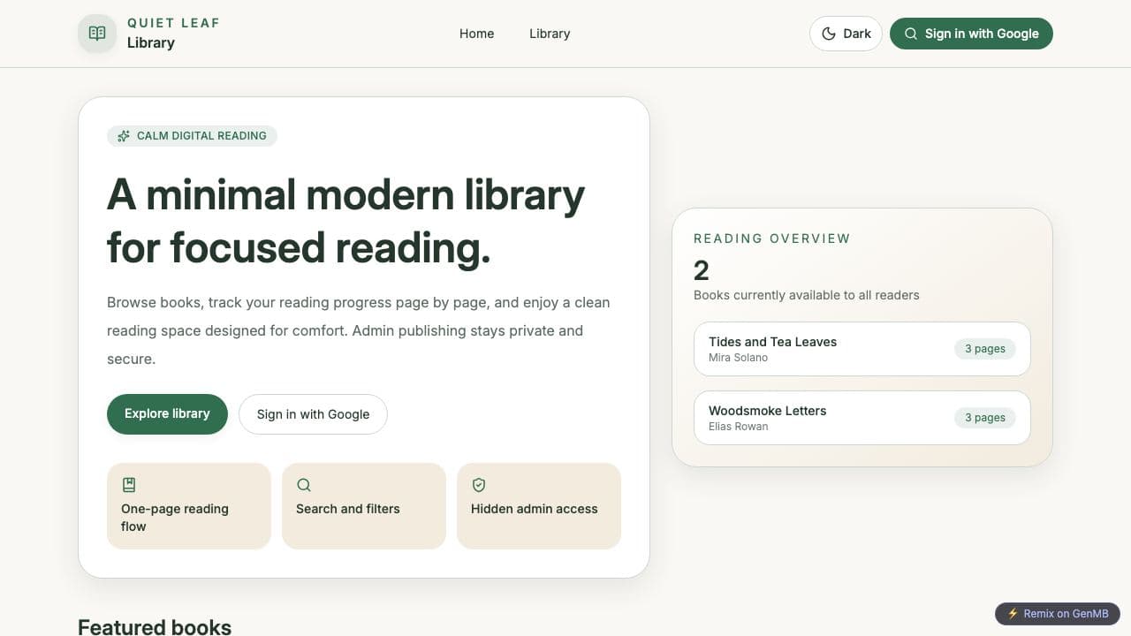Click the Remix on GenMB badge

(x=1058, y=613)
